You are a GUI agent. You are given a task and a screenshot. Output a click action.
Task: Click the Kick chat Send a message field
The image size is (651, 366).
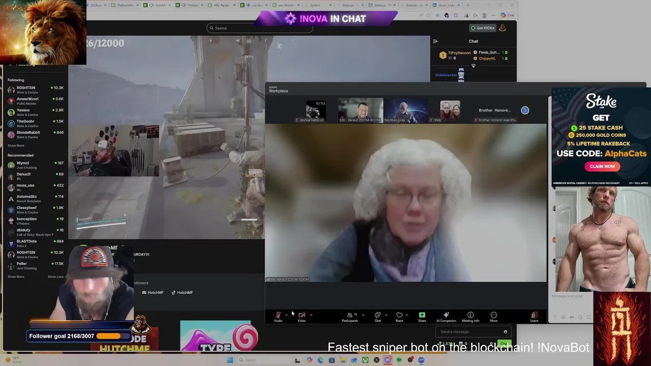pyautogui.click(x=473, y=332)
